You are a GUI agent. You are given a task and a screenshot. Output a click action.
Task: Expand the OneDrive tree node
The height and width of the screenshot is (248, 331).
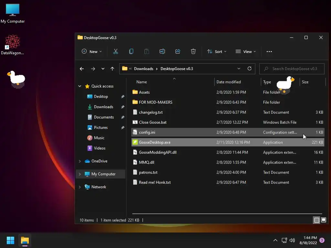[80, 161]
